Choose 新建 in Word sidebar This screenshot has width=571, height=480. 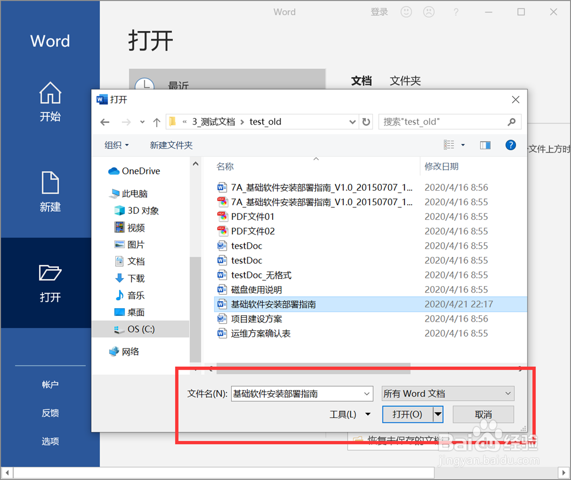coord(50,192)
